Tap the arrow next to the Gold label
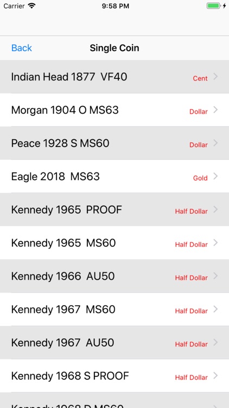This screenshot has height=408, width=229. click(215, 176)
